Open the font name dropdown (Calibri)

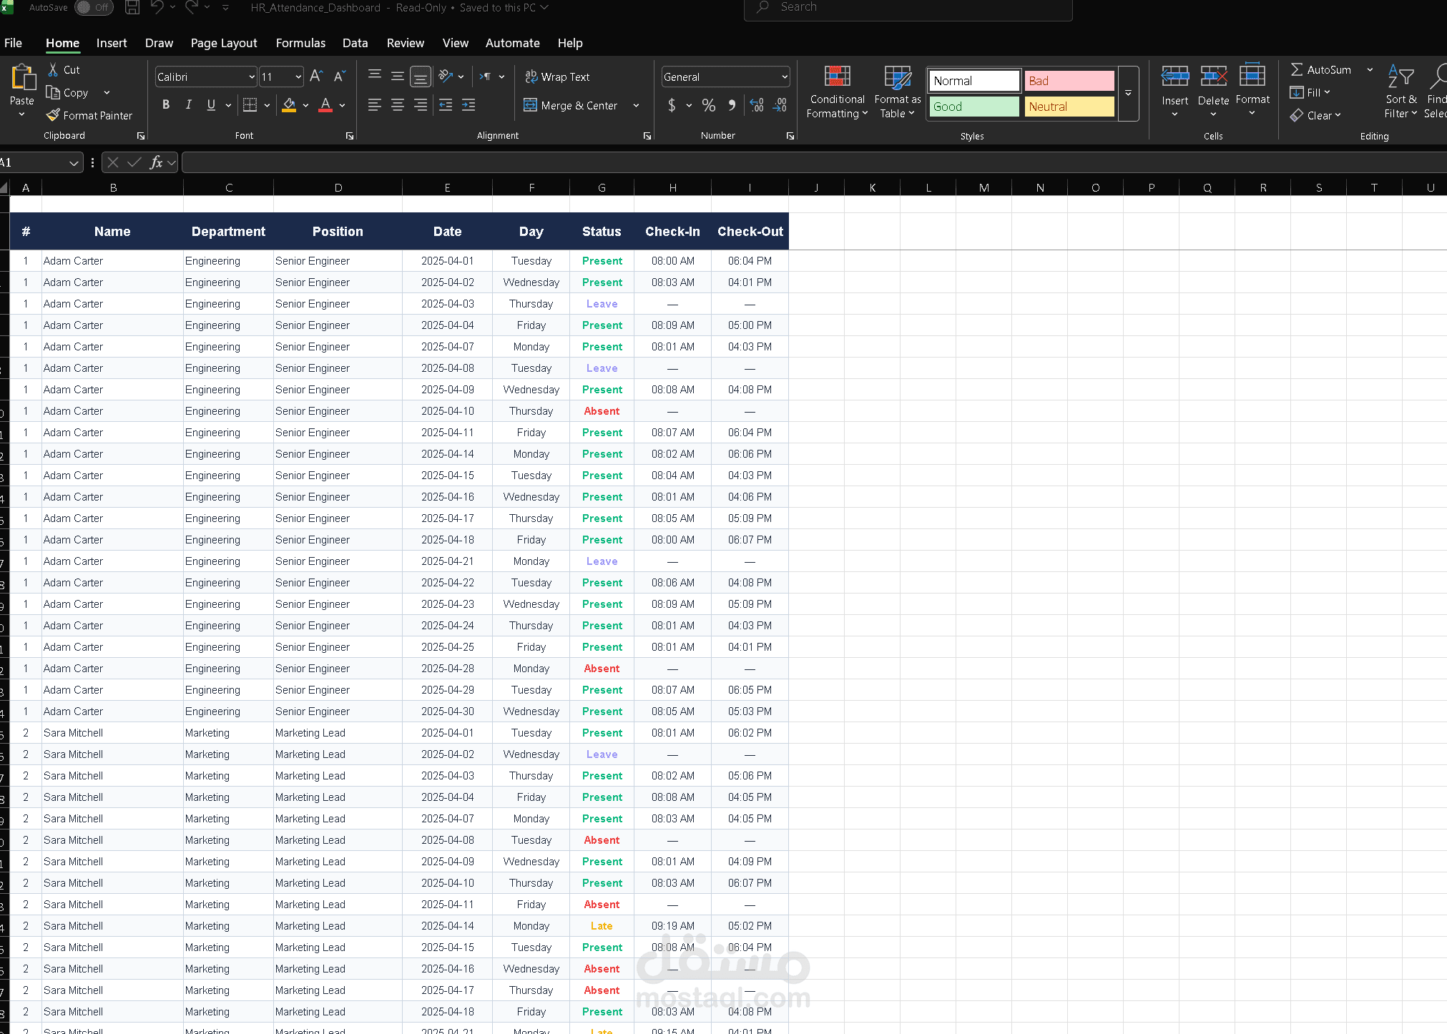[252, 77]
